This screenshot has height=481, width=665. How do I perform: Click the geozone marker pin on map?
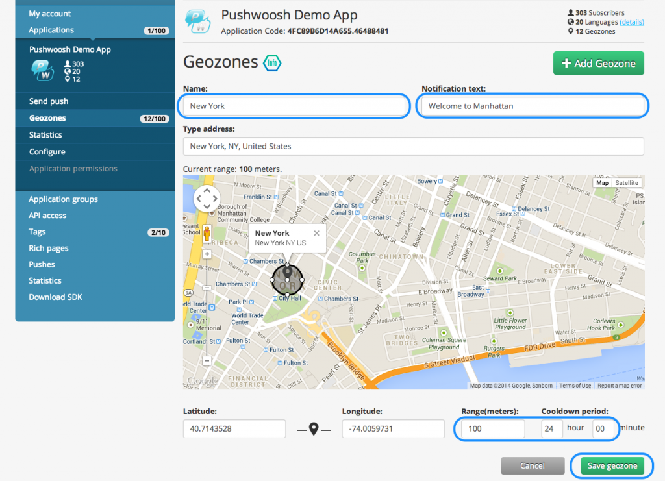pos(288,273)
